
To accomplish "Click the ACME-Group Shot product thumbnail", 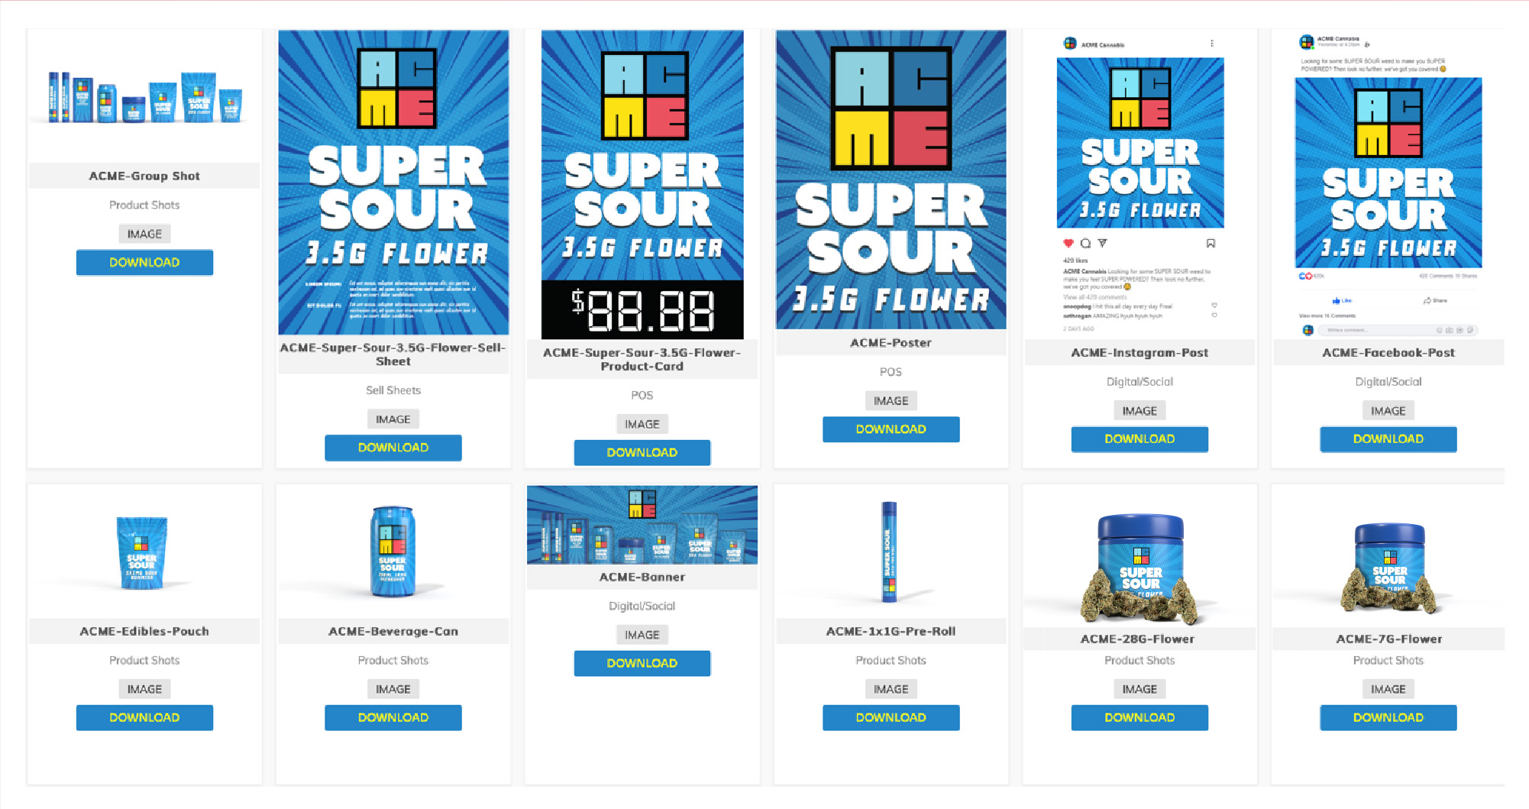I will 144,96.
